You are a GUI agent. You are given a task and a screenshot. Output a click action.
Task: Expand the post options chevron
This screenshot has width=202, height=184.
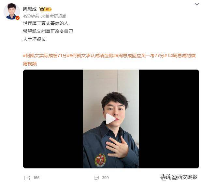coord(197,4)
